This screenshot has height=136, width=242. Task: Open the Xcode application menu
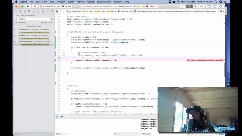[x=23, y=2]
